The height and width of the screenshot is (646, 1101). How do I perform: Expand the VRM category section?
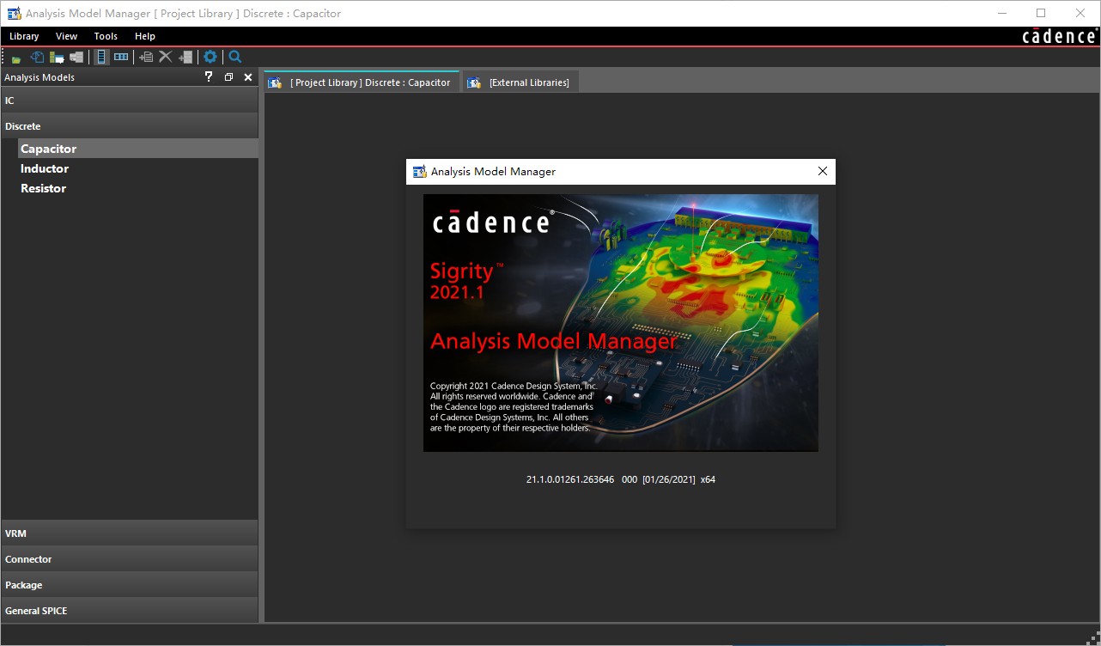click(129, 533)
